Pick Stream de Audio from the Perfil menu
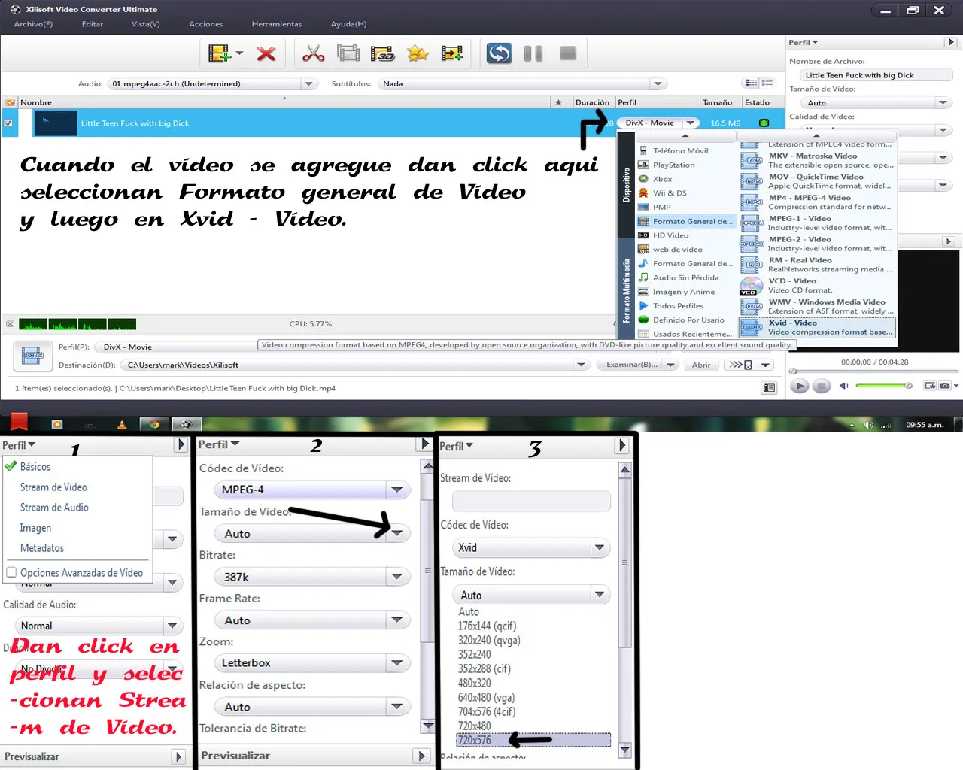963x770 pixels. (x=54, y=508)
